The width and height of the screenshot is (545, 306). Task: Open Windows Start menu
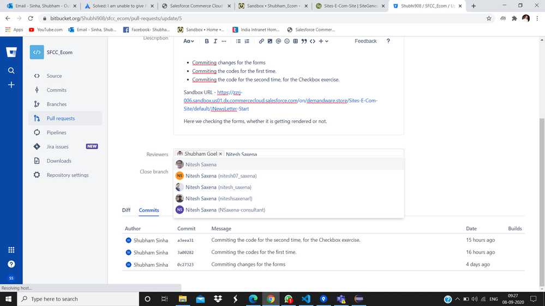8,299
